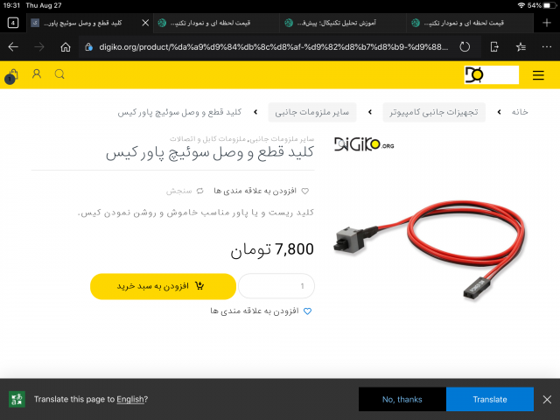560x420 pixels.
Task: Toggle blue heart wishlist under cart button
Action: tap(307, 311)
